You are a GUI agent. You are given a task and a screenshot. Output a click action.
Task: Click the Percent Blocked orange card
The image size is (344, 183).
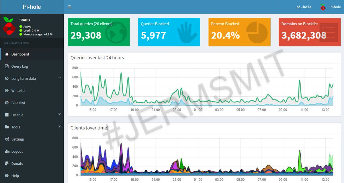[x=239, y=32]
